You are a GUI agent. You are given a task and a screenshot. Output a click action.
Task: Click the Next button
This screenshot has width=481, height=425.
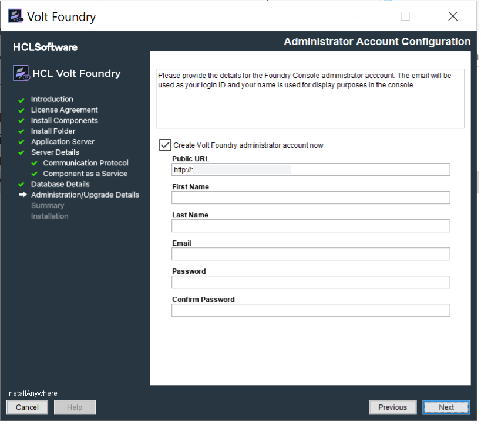point(446,407)
